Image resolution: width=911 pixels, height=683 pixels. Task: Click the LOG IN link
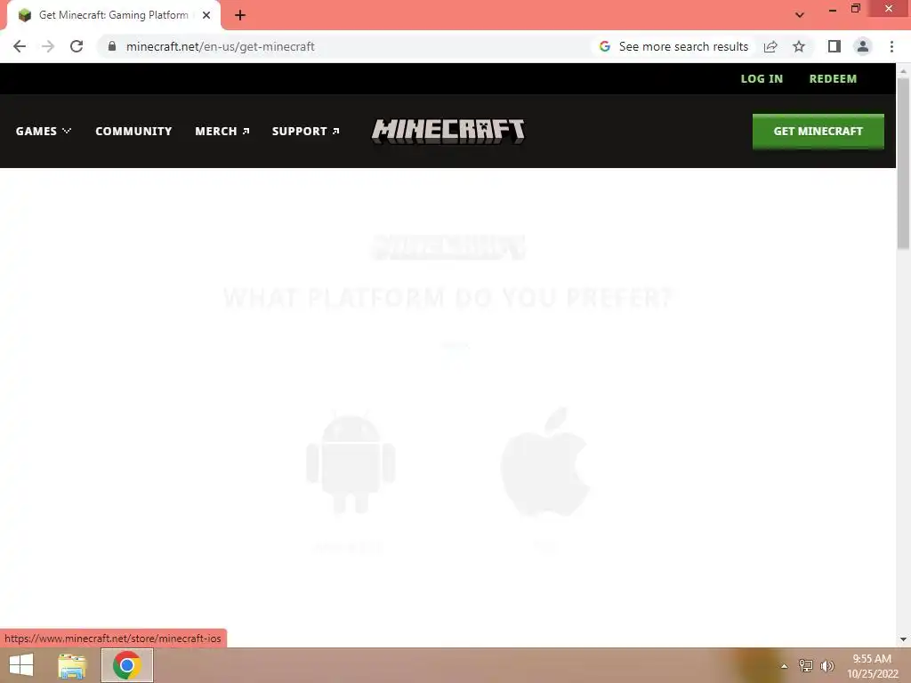click(x=762, y=79)
